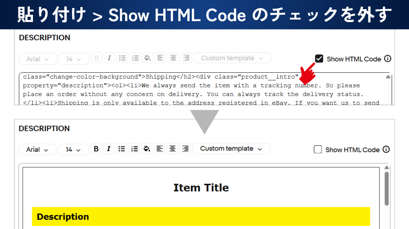Click the Item Title heading in preview

(x=201, y=188)
